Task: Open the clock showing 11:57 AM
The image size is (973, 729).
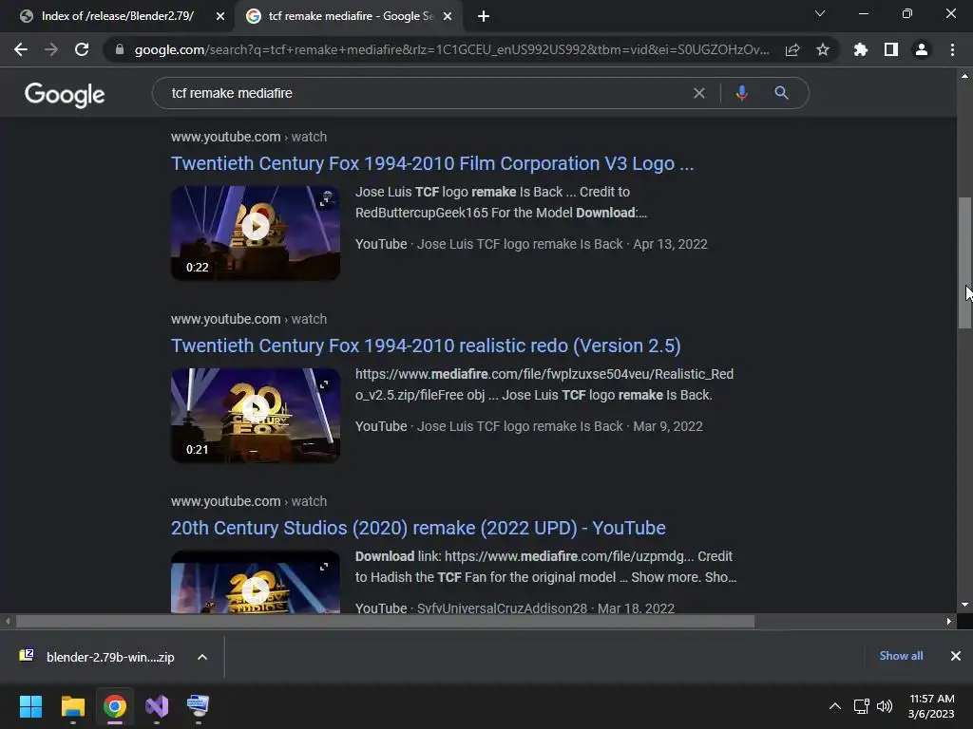Action: click(931, 706)
